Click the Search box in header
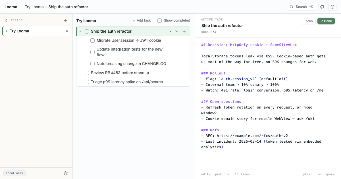The width and height of the screenshot is (341, 179). [x=302, y=7]
